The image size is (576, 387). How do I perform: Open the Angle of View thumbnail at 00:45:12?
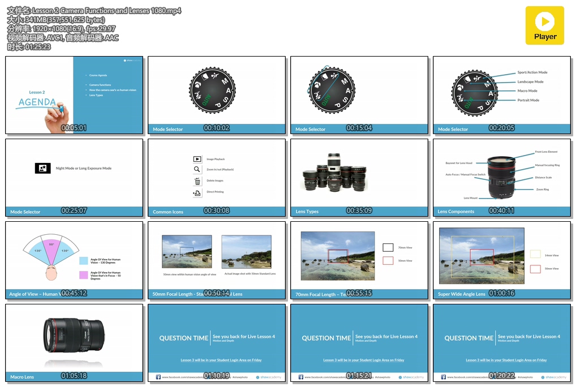pyautogui.click(x=74, y=260)
